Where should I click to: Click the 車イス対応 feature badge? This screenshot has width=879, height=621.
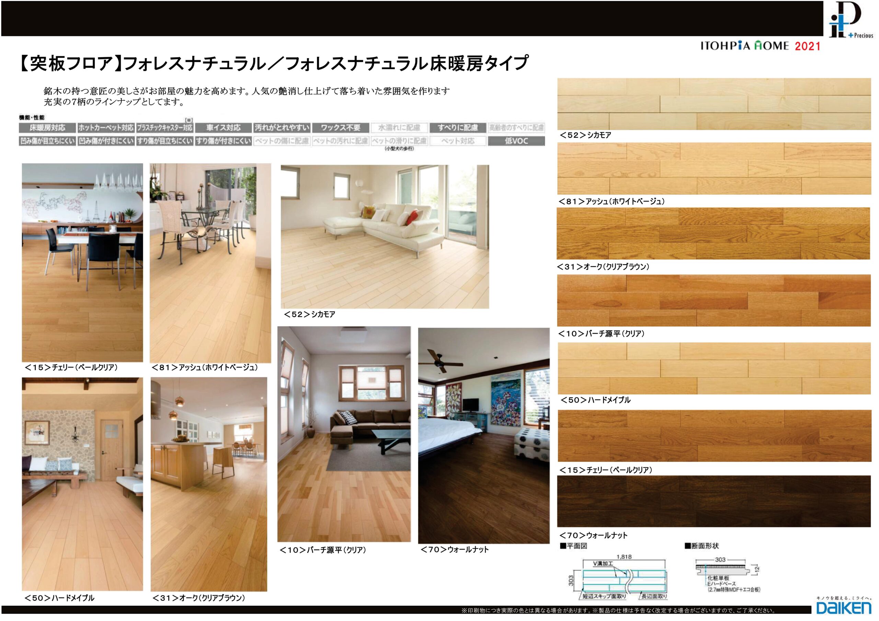[x=223, y=128]
